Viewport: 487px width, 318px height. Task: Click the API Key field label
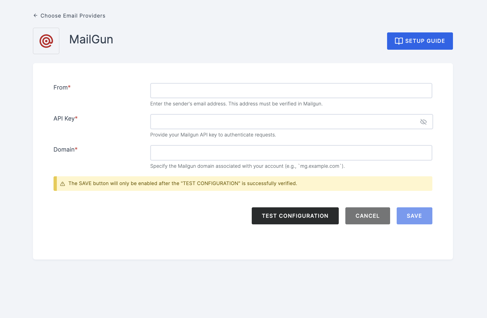pos(66,118)
